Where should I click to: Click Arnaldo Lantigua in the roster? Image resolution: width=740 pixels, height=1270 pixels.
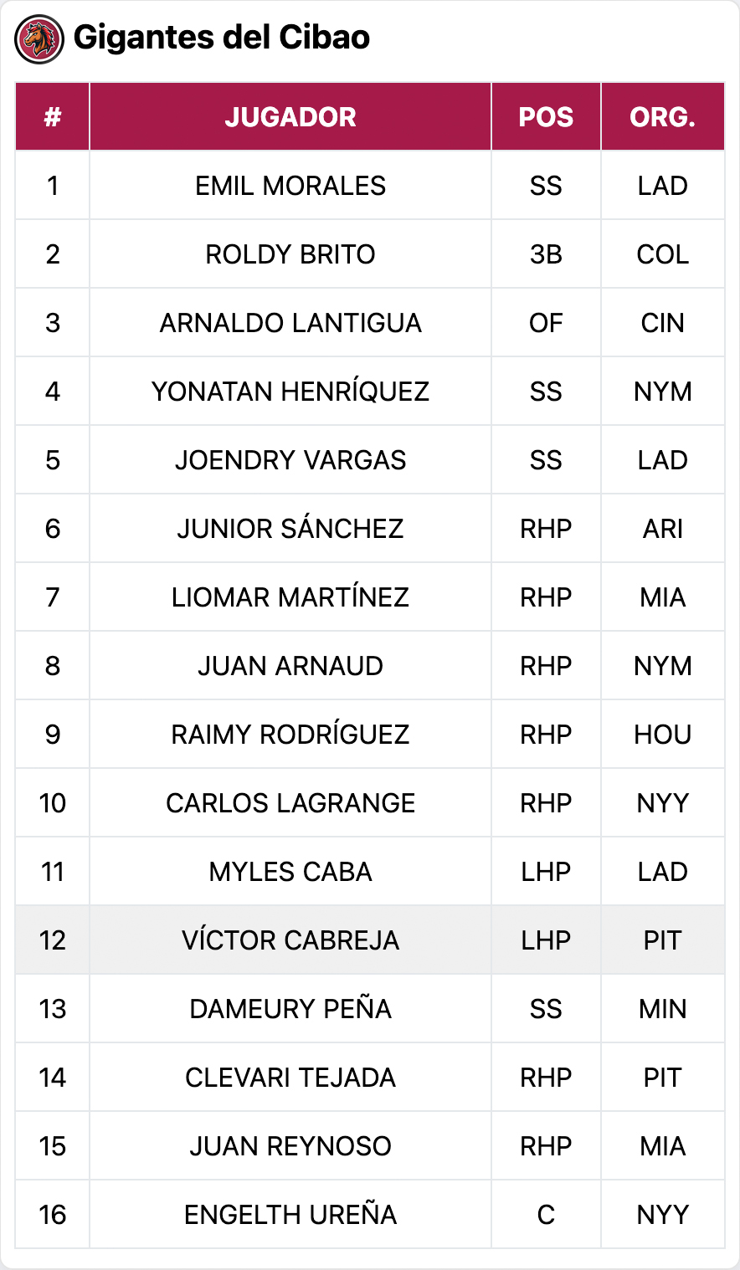pyautogui.click(x=290, y=323)
